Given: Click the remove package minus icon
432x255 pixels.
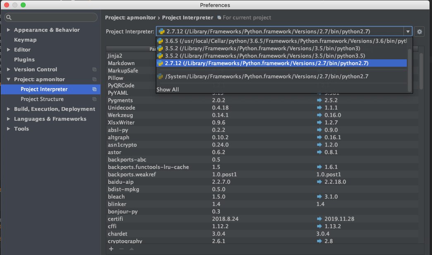Looking at the screenshot, I should (122, 249).
